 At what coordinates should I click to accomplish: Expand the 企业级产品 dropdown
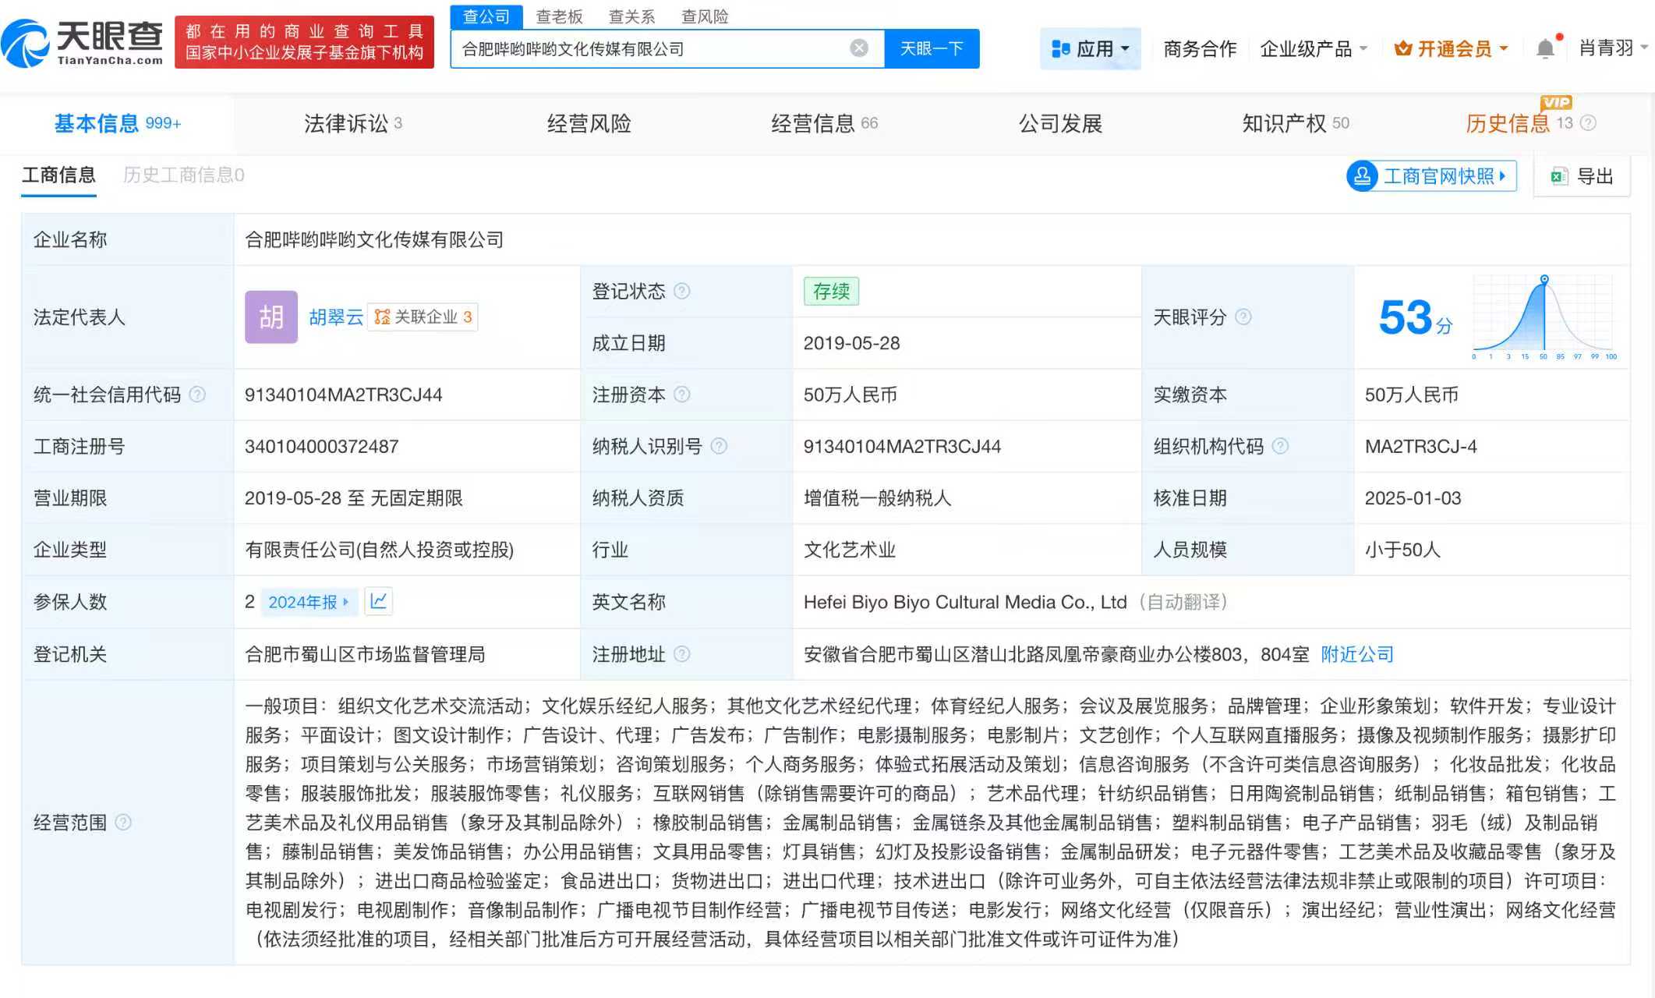click(1314, 49)
